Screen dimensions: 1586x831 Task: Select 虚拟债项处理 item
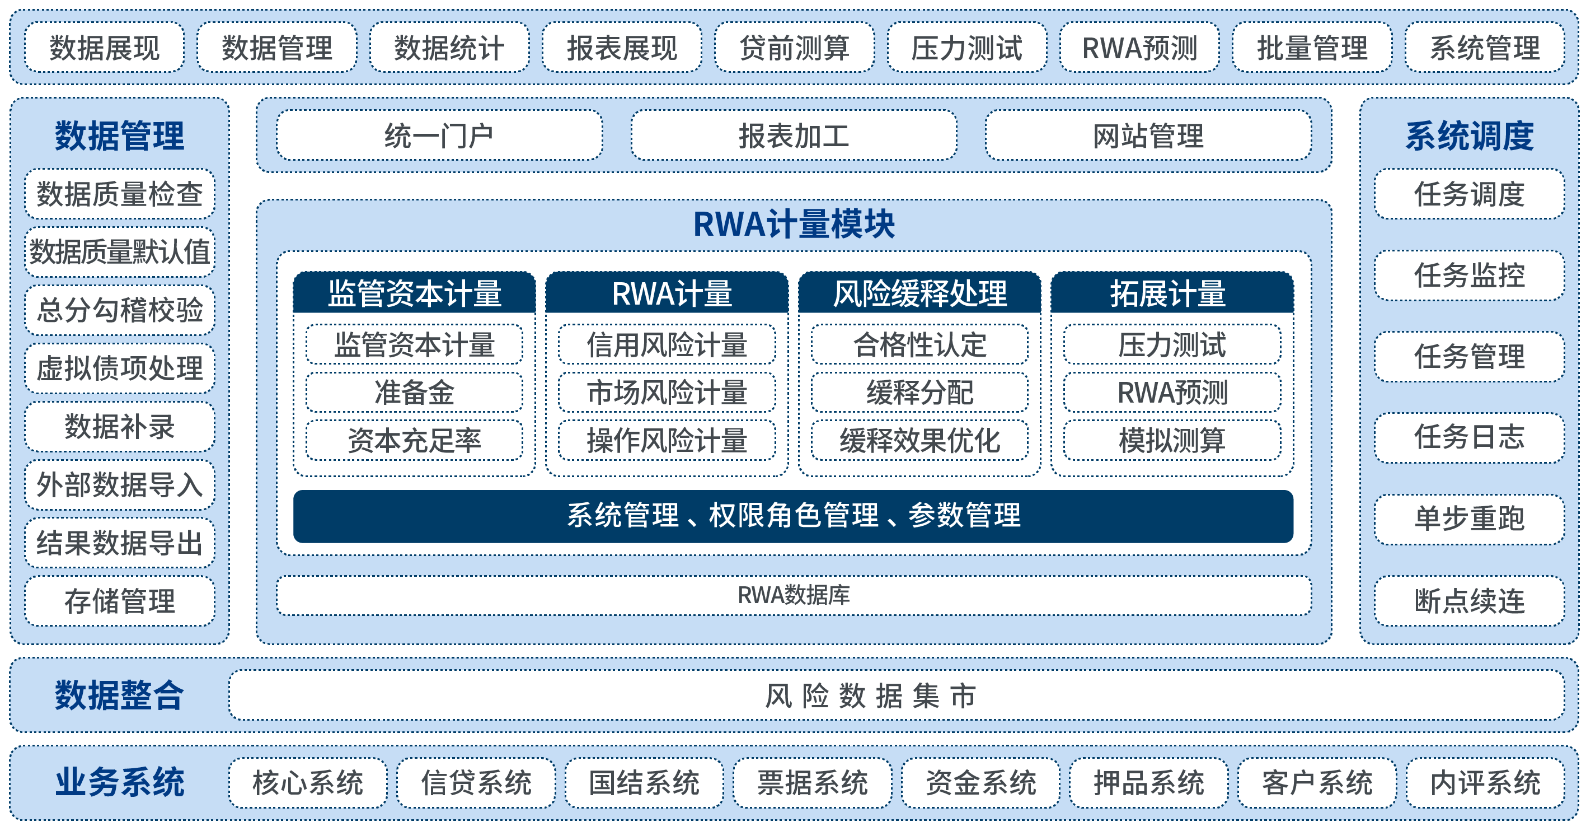[119, 368]
